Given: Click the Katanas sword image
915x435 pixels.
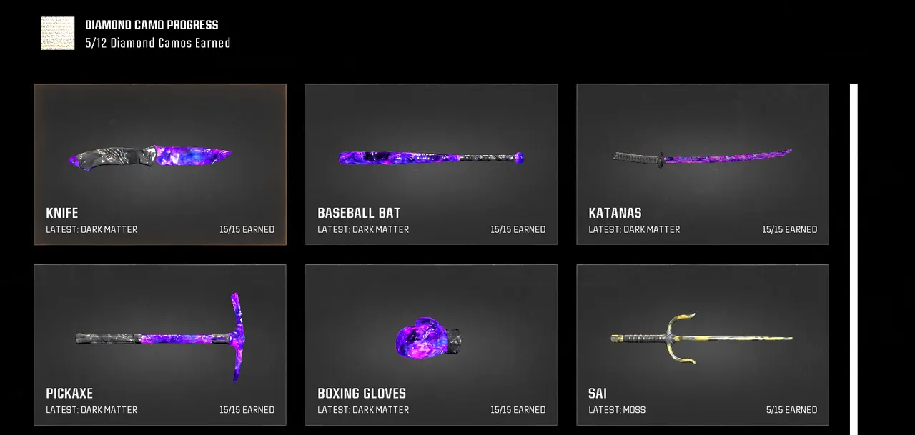Looking at the screenshot, I should coord(703,158).
